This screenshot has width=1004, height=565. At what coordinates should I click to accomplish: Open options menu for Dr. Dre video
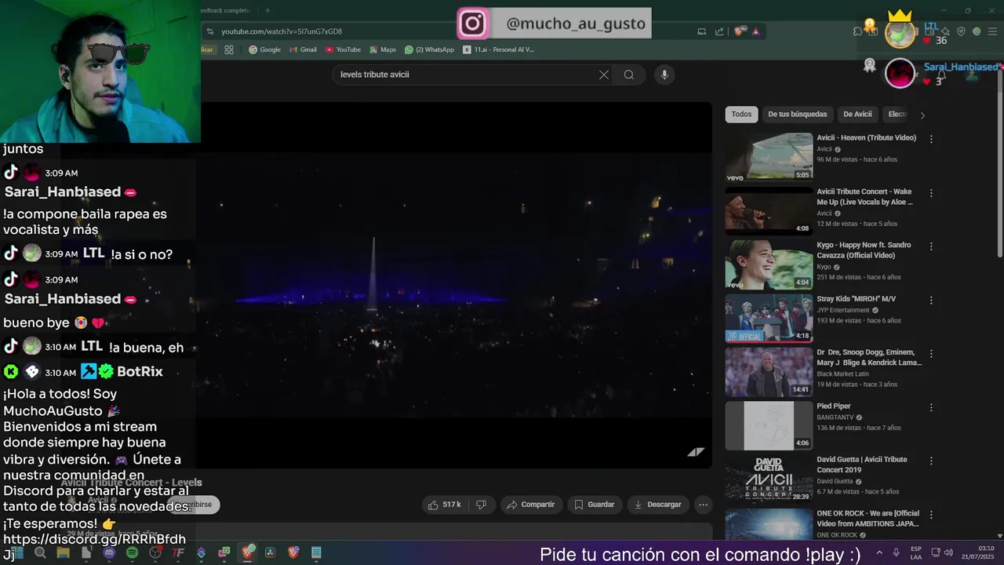pyautogui.click(x=931, y=354)
